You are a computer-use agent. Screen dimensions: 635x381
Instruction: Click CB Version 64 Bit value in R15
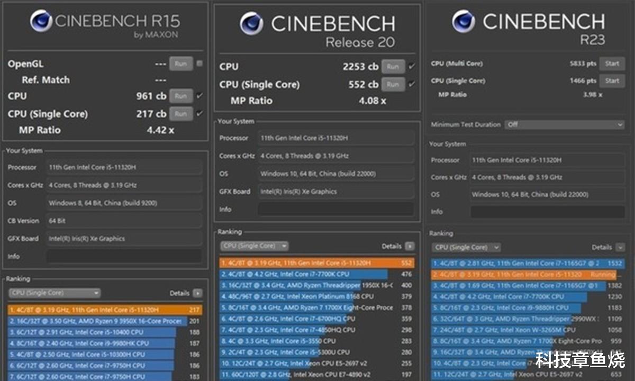124,221
